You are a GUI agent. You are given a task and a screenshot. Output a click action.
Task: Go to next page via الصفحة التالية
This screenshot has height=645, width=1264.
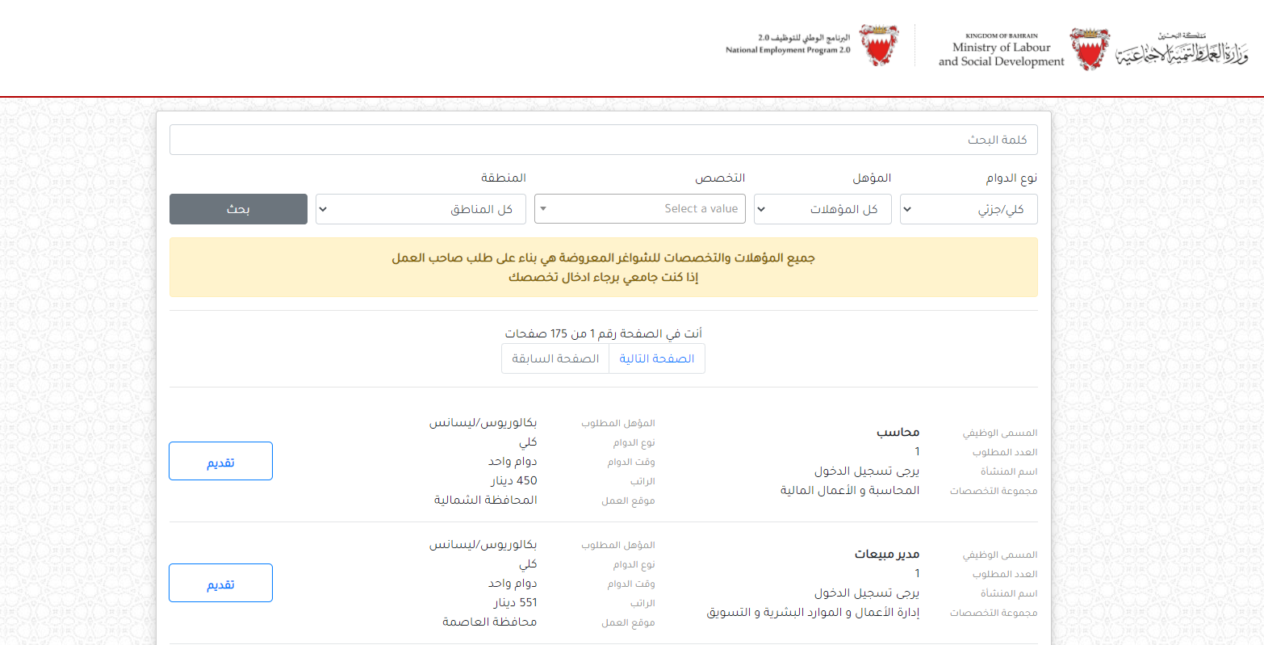[656, 358]
